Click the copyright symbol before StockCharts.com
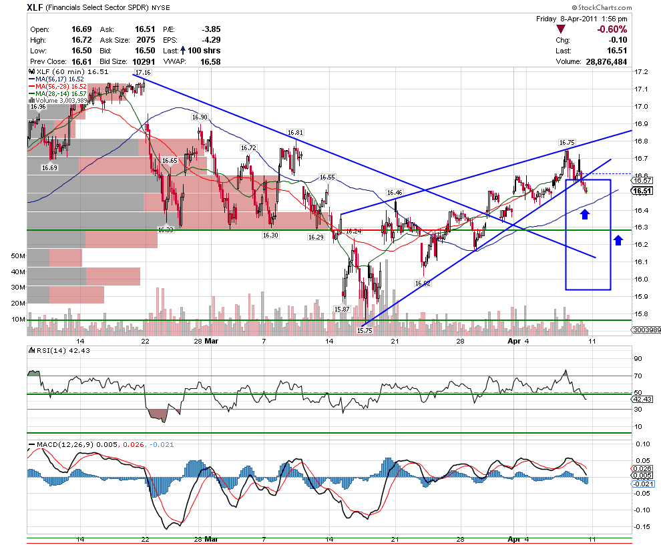This screenshot has height=545, width=661. coord(575,7)
